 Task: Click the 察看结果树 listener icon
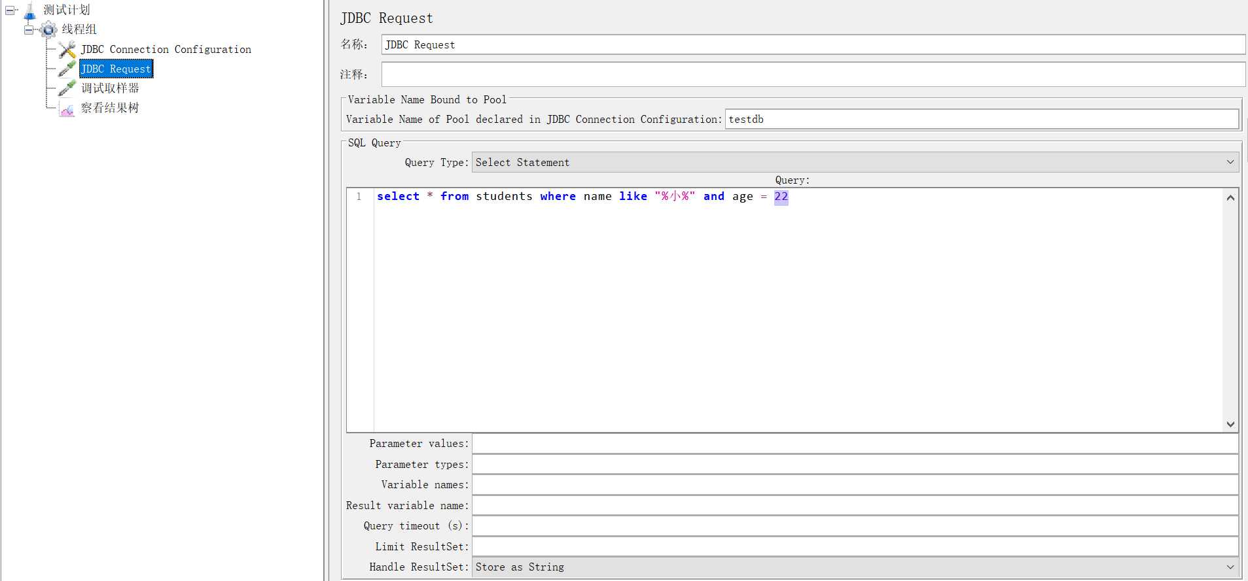point(67,108)
